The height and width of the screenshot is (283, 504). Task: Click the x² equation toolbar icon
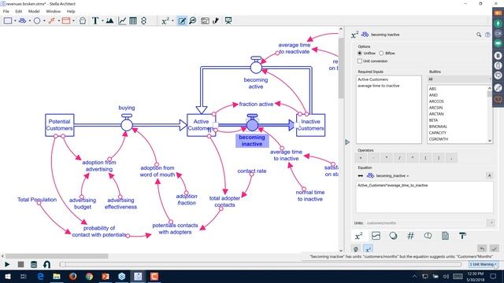(x=165, y=21)
